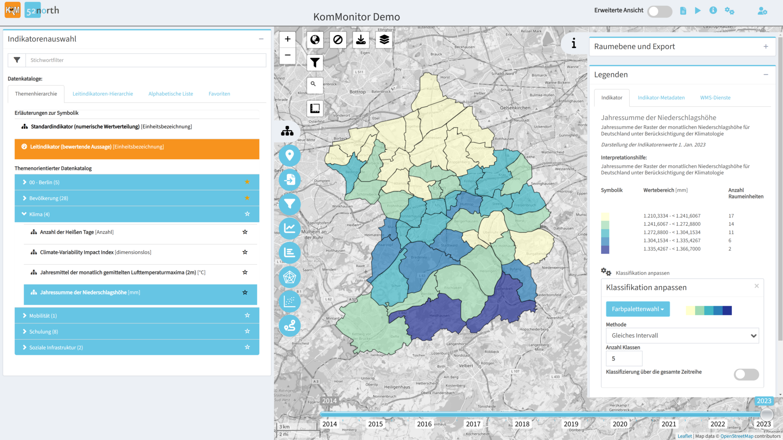
Task: Click the Stichwortfilter input field
Action: 146,60
